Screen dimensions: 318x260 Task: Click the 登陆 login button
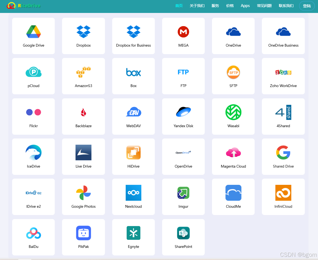[x=307, y=6]
